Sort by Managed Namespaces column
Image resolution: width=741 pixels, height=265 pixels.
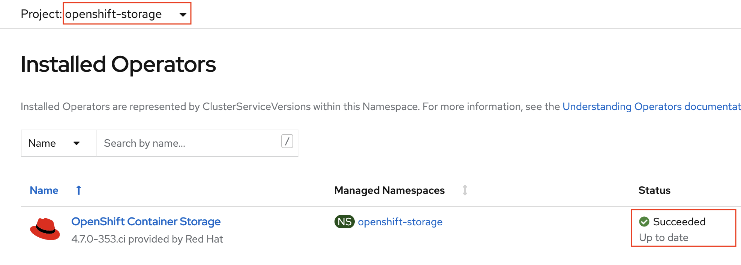point(389,191)
